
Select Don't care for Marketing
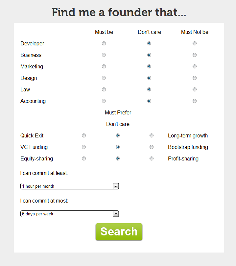pos(149,66)
